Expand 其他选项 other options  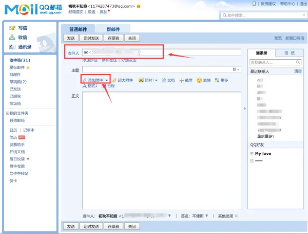227,216
